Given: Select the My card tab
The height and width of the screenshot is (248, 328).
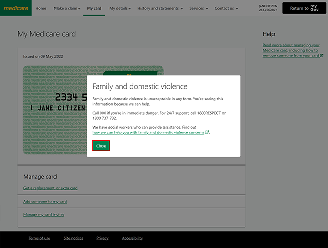Looking at the screenshot, I should pyautogui.click(x=94, y=8).
